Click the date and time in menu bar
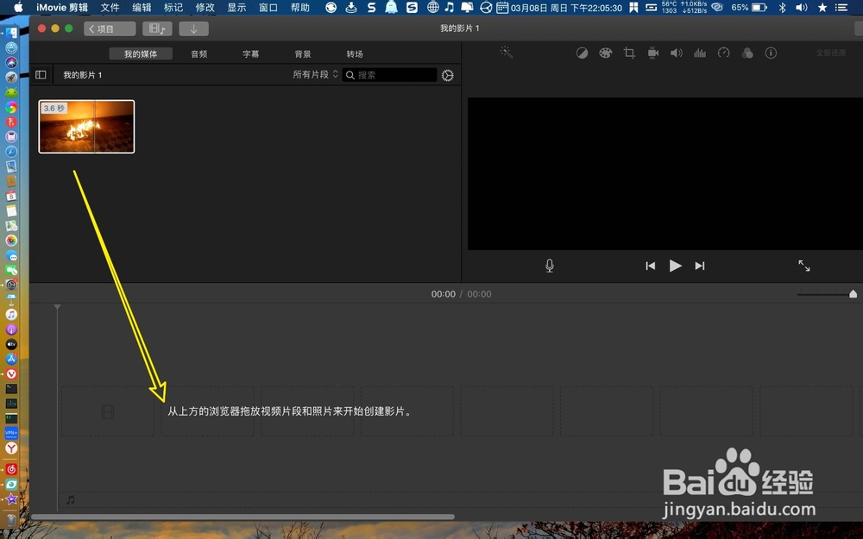 coord(566,8)
